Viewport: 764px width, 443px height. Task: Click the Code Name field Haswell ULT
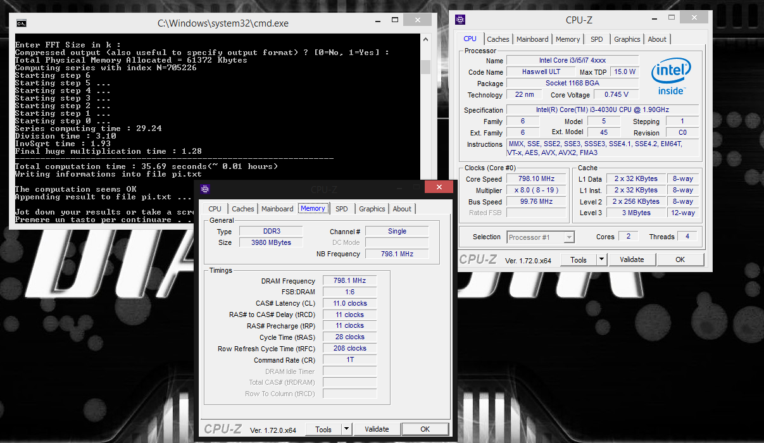coord(541,72)
